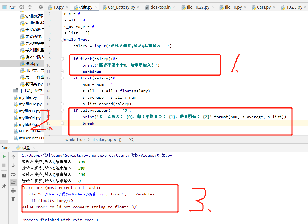Toggle the soft-wrap icon in the Run panel
The image size is (308, 224).
click(13, 174)
